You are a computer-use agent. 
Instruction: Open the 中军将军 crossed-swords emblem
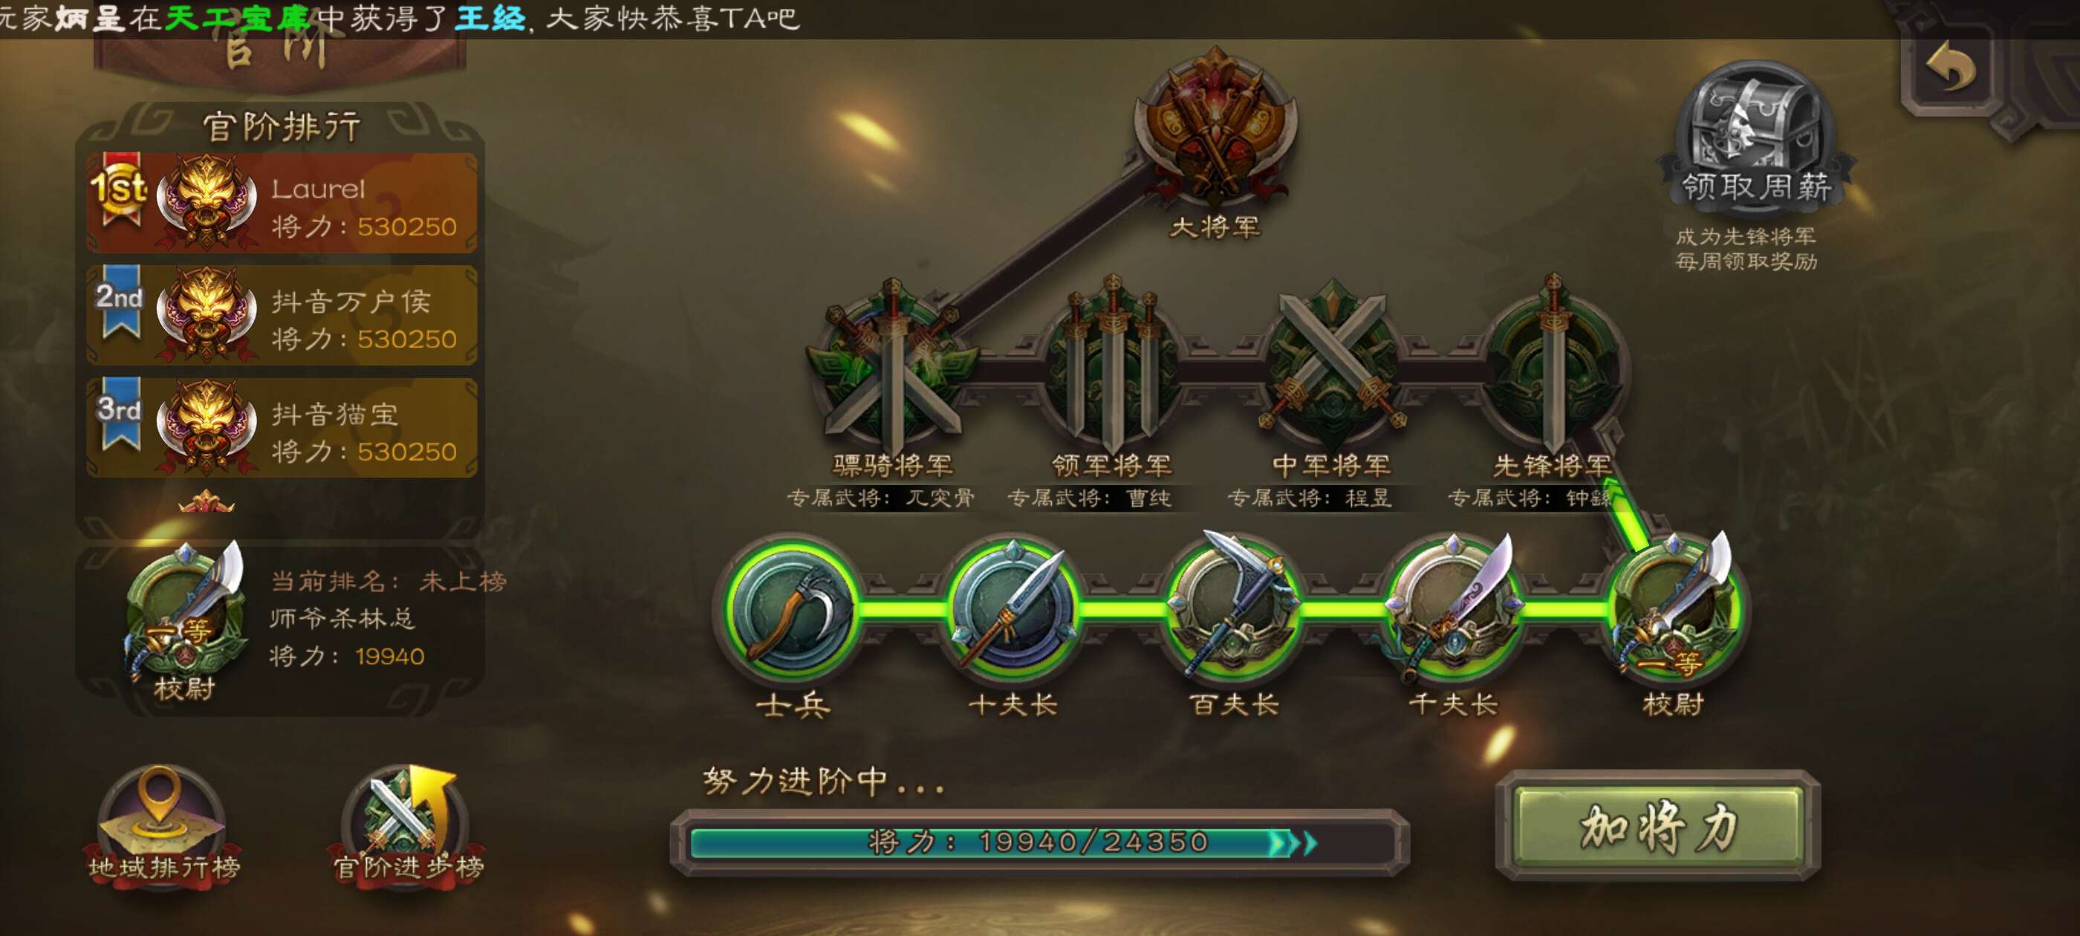(1332, 365)
